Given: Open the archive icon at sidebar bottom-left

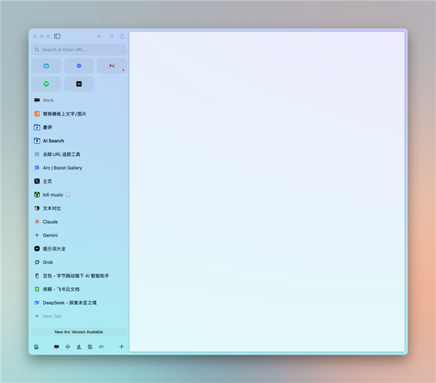Looking at the screenshot, I should point(36,347).
